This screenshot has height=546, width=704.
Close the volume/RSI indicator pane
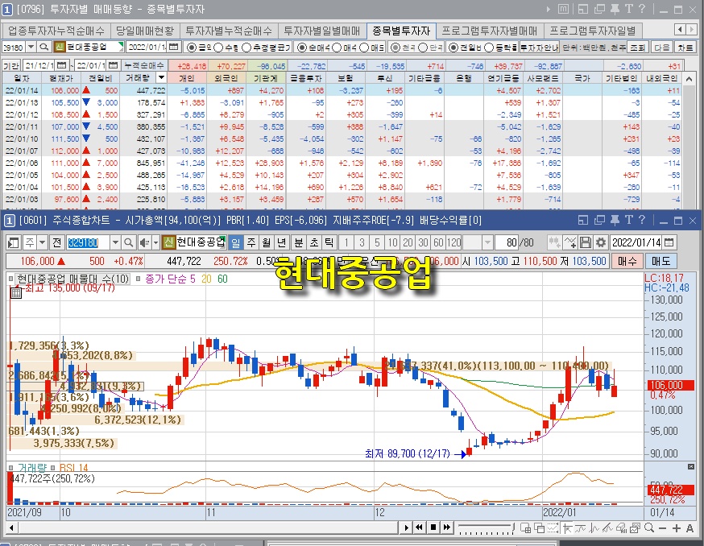point(691,467)
